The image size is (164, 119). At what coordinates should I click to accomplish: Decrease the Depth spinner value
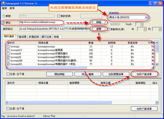(141, 25)
